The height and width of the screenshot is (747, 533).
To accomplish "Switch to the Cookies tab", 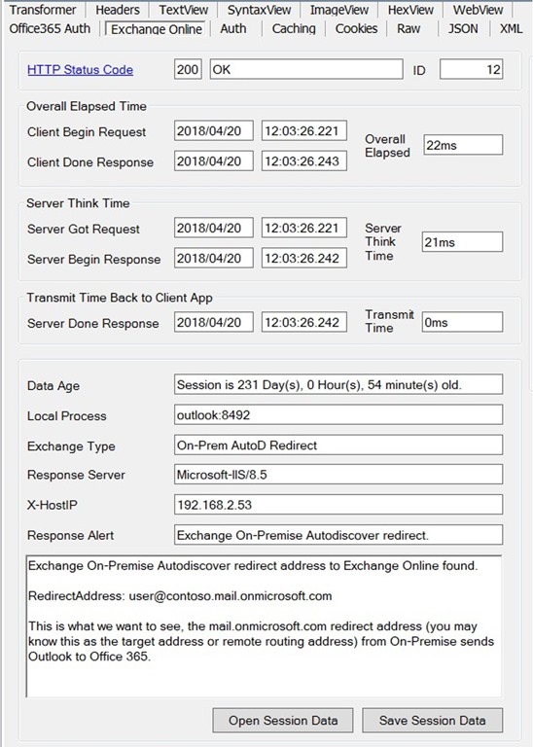I will (x=356, y=28).
